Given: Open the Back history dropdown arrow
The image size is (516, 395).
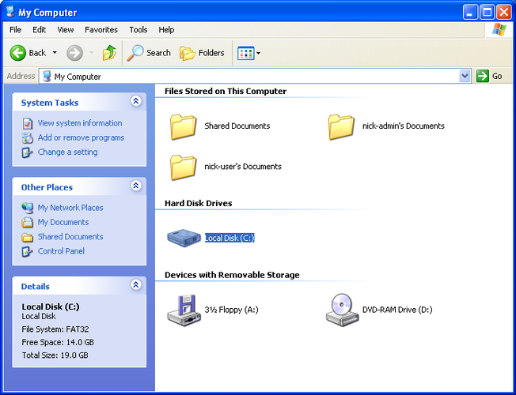Looking at the screenshot, I should tap(55, 53).
